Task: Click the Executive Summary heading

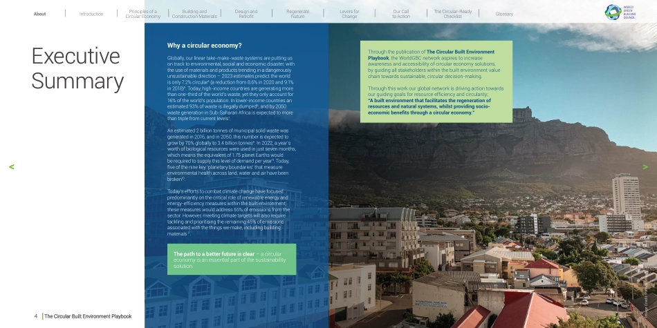Action: 77,68
